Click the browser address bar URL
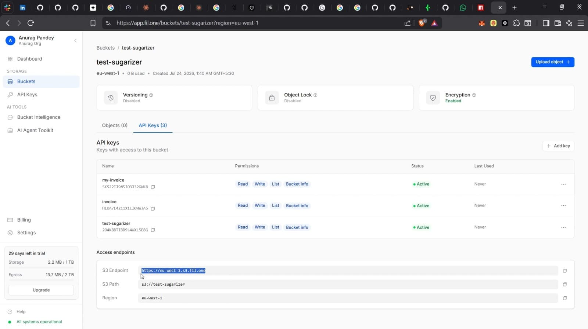588x329 pixels. click(187, 23)
